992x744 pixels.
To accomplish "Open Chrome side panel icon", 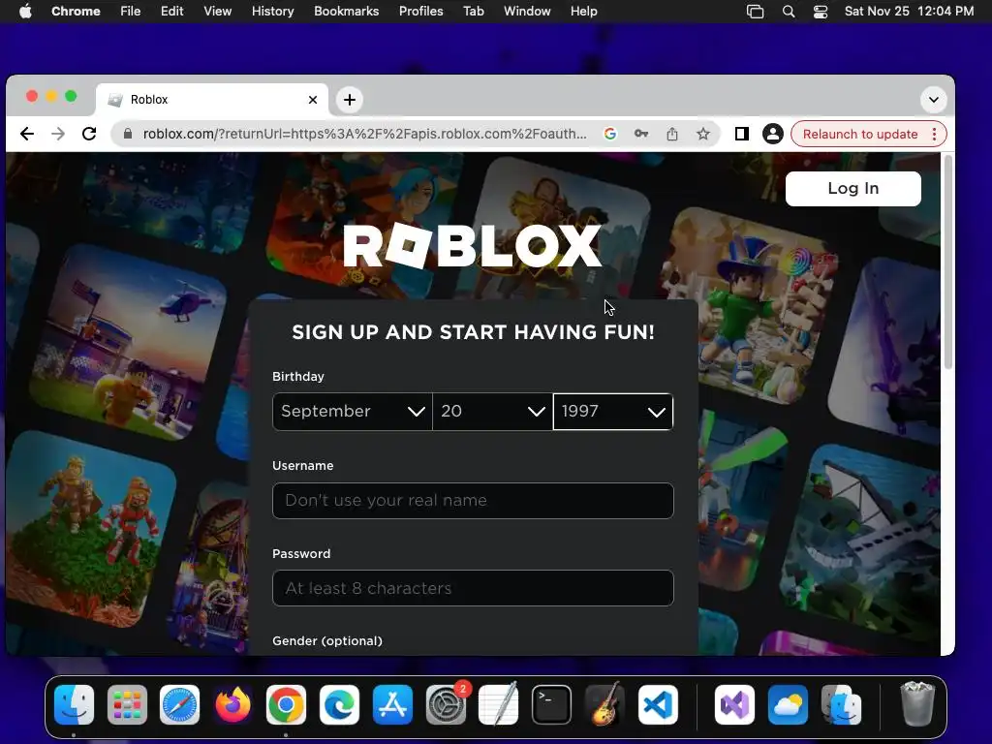I will [x=741, y=134].
